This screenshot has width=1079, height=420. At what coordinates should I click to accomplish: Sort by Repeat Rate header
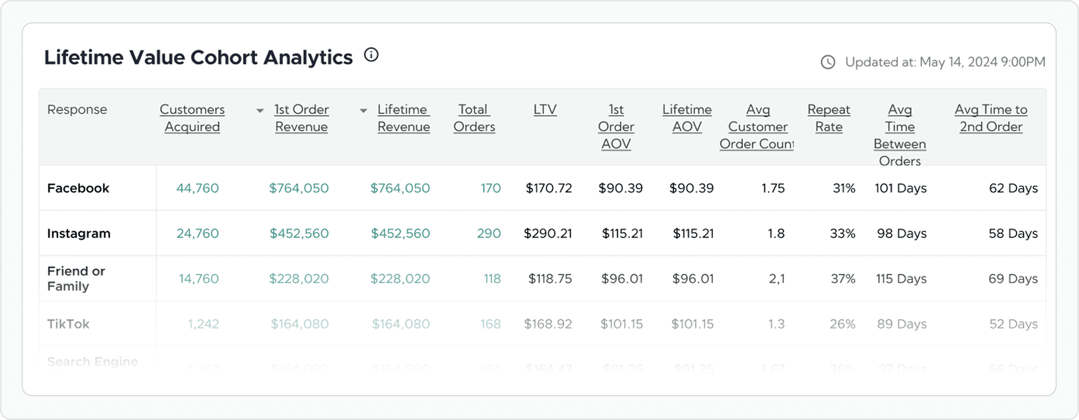[x=829, y=118]
